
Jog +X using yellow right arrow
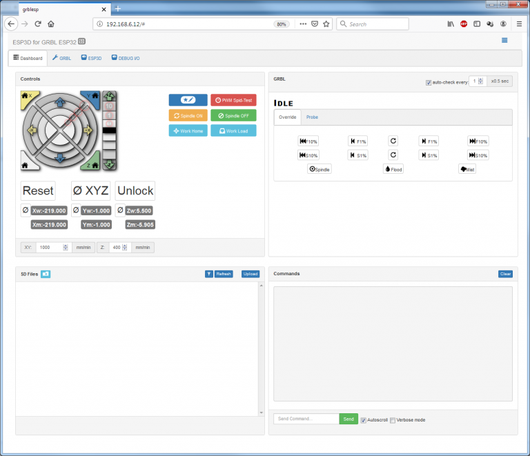pyautogui.click(x=88, y=130)
